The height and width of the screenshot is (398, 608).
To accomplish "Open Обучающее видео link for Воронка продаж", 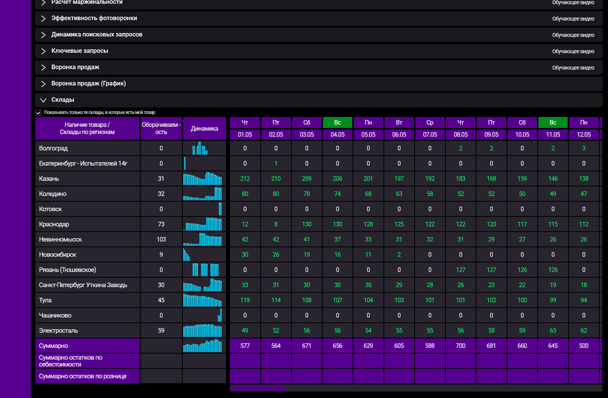I will tap(573, 68).
